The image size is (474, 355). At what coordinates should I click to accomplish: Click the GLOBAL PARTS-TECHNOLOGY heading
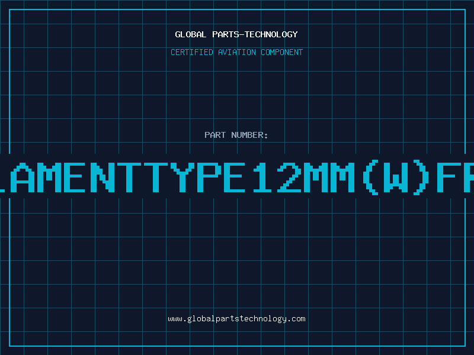[x=236, y=34]
